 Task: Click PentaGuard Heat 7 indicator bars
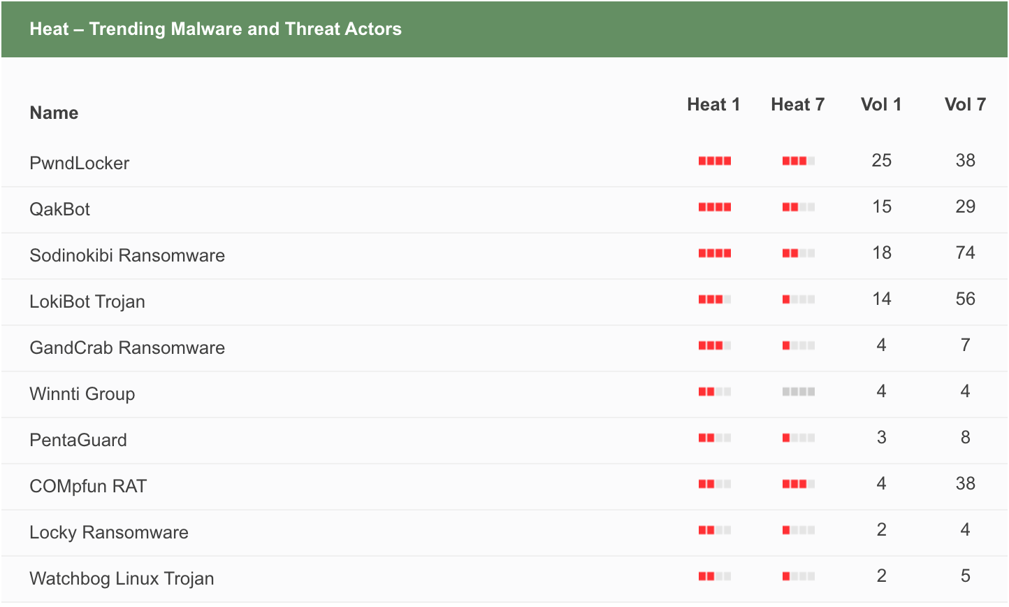click(x=799, y=438)
